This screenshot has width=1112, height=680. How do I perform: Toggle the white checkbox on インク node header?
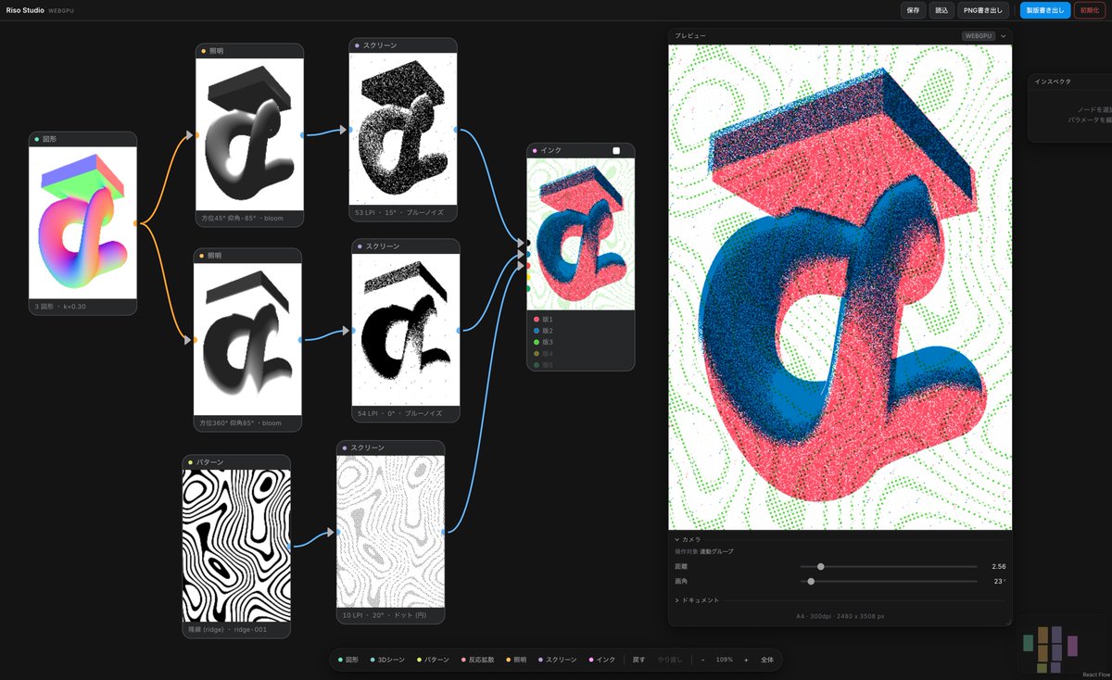click(616, 150)
